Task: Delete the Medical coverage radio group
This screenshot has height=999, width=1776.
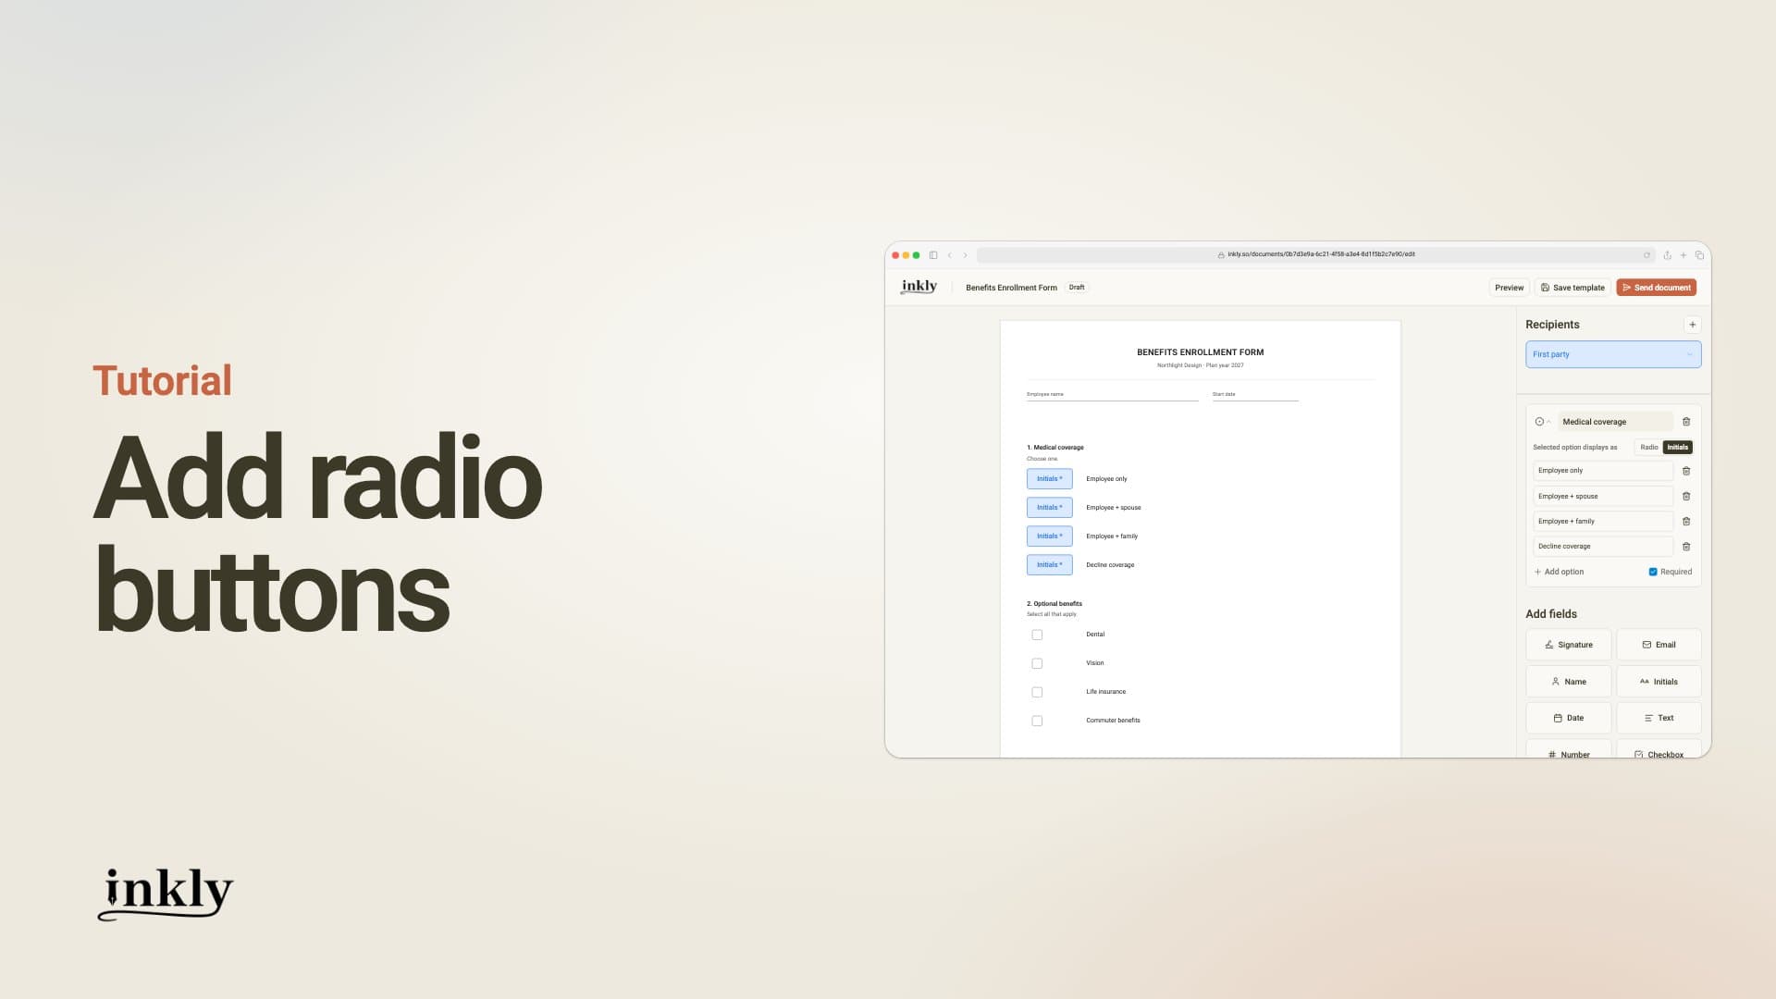Action: pos(1686,422)
